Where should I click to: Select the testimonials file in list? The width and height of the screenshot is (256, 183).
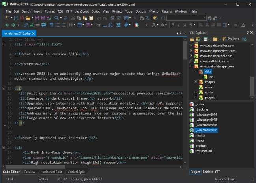[x=204, y=150]
